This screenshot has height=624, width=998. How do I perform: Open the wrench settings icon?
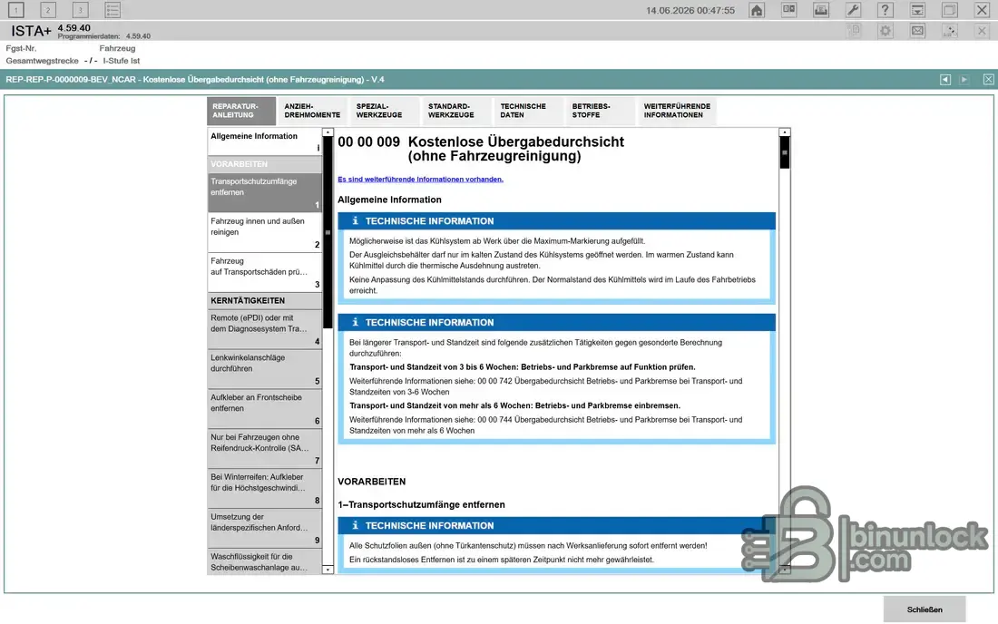pos(853,10)
